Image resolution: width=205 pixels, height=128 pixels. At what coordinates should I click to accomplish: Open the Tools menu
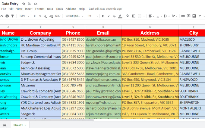pos(59,9)
